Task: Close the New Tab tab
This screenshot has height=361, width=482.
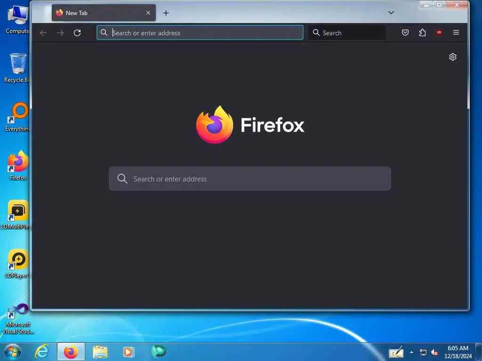Action: pyautogui.click(x=148, y=13)
